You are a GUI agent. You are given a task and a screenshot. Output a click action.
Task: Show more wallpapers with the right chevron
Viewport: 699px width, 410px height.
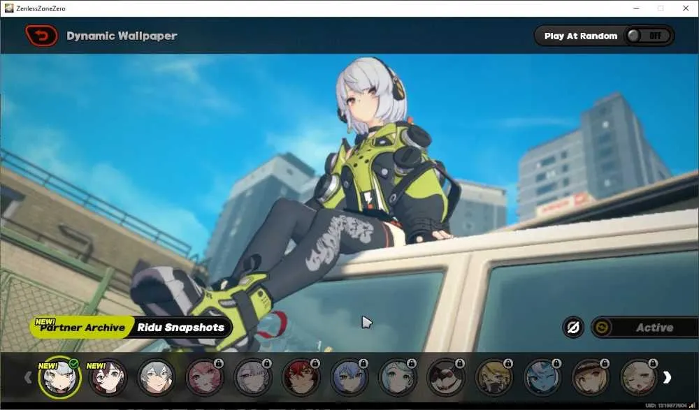[x=667, y=377]
